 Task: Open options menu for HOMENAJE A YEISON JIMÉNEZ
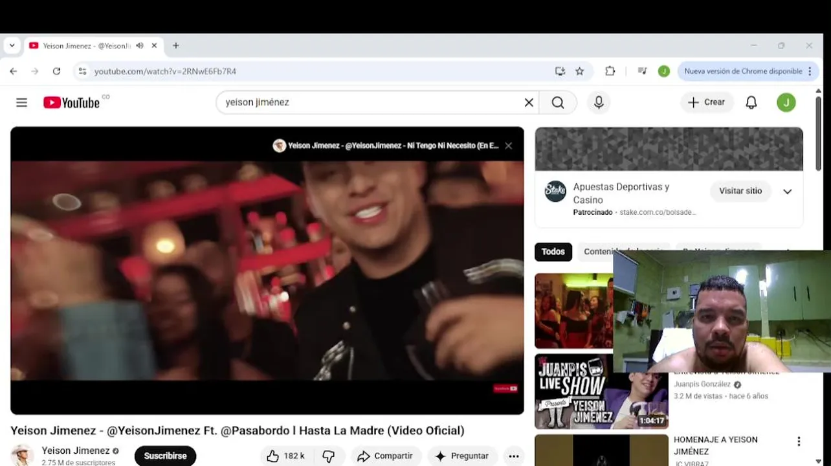click(x=799, y=441)
